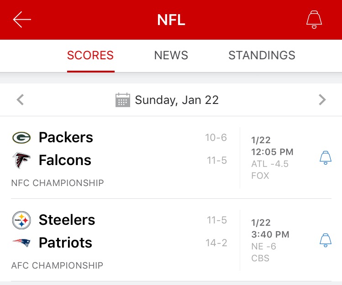The width and height of the screenshot is (342, 285).
Task: Open the calendar date picker icon
Action: (123, 100)
